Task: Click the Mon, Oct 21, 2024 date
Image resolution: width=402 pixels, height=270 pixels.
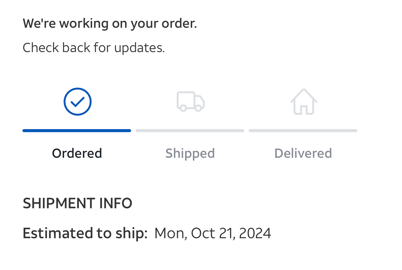Action: pos(213,233)
